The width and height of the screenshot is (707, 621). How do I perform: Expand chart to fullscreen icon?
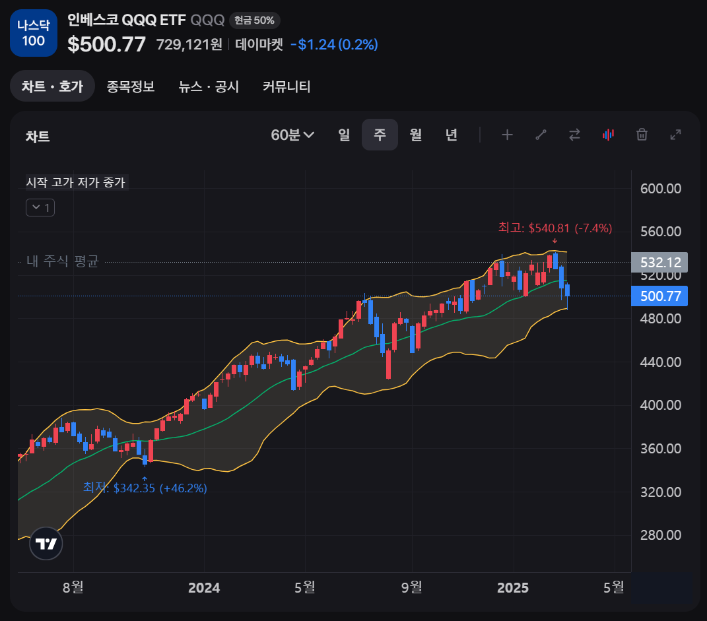click(x=675, y=135)
